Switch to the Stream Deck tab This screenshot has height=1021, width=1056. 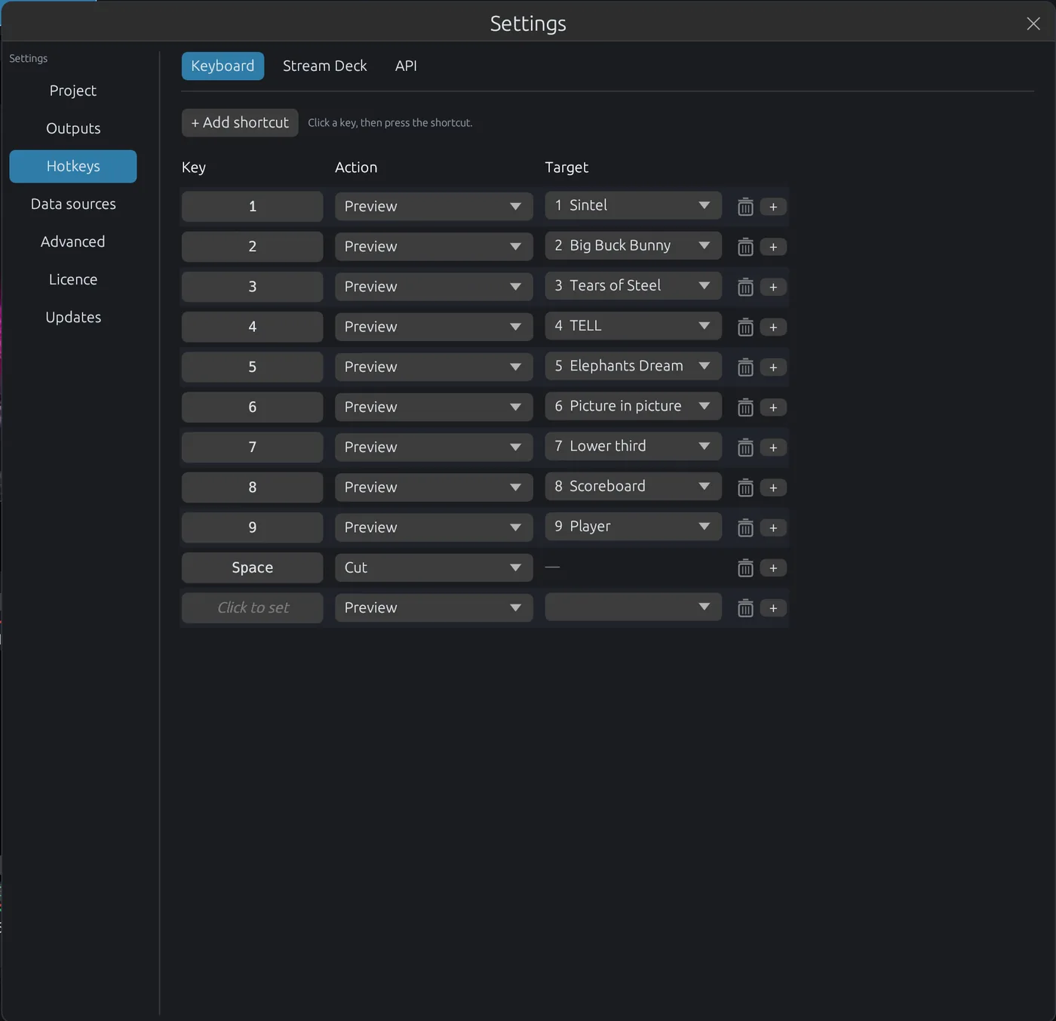click(325, 66)
